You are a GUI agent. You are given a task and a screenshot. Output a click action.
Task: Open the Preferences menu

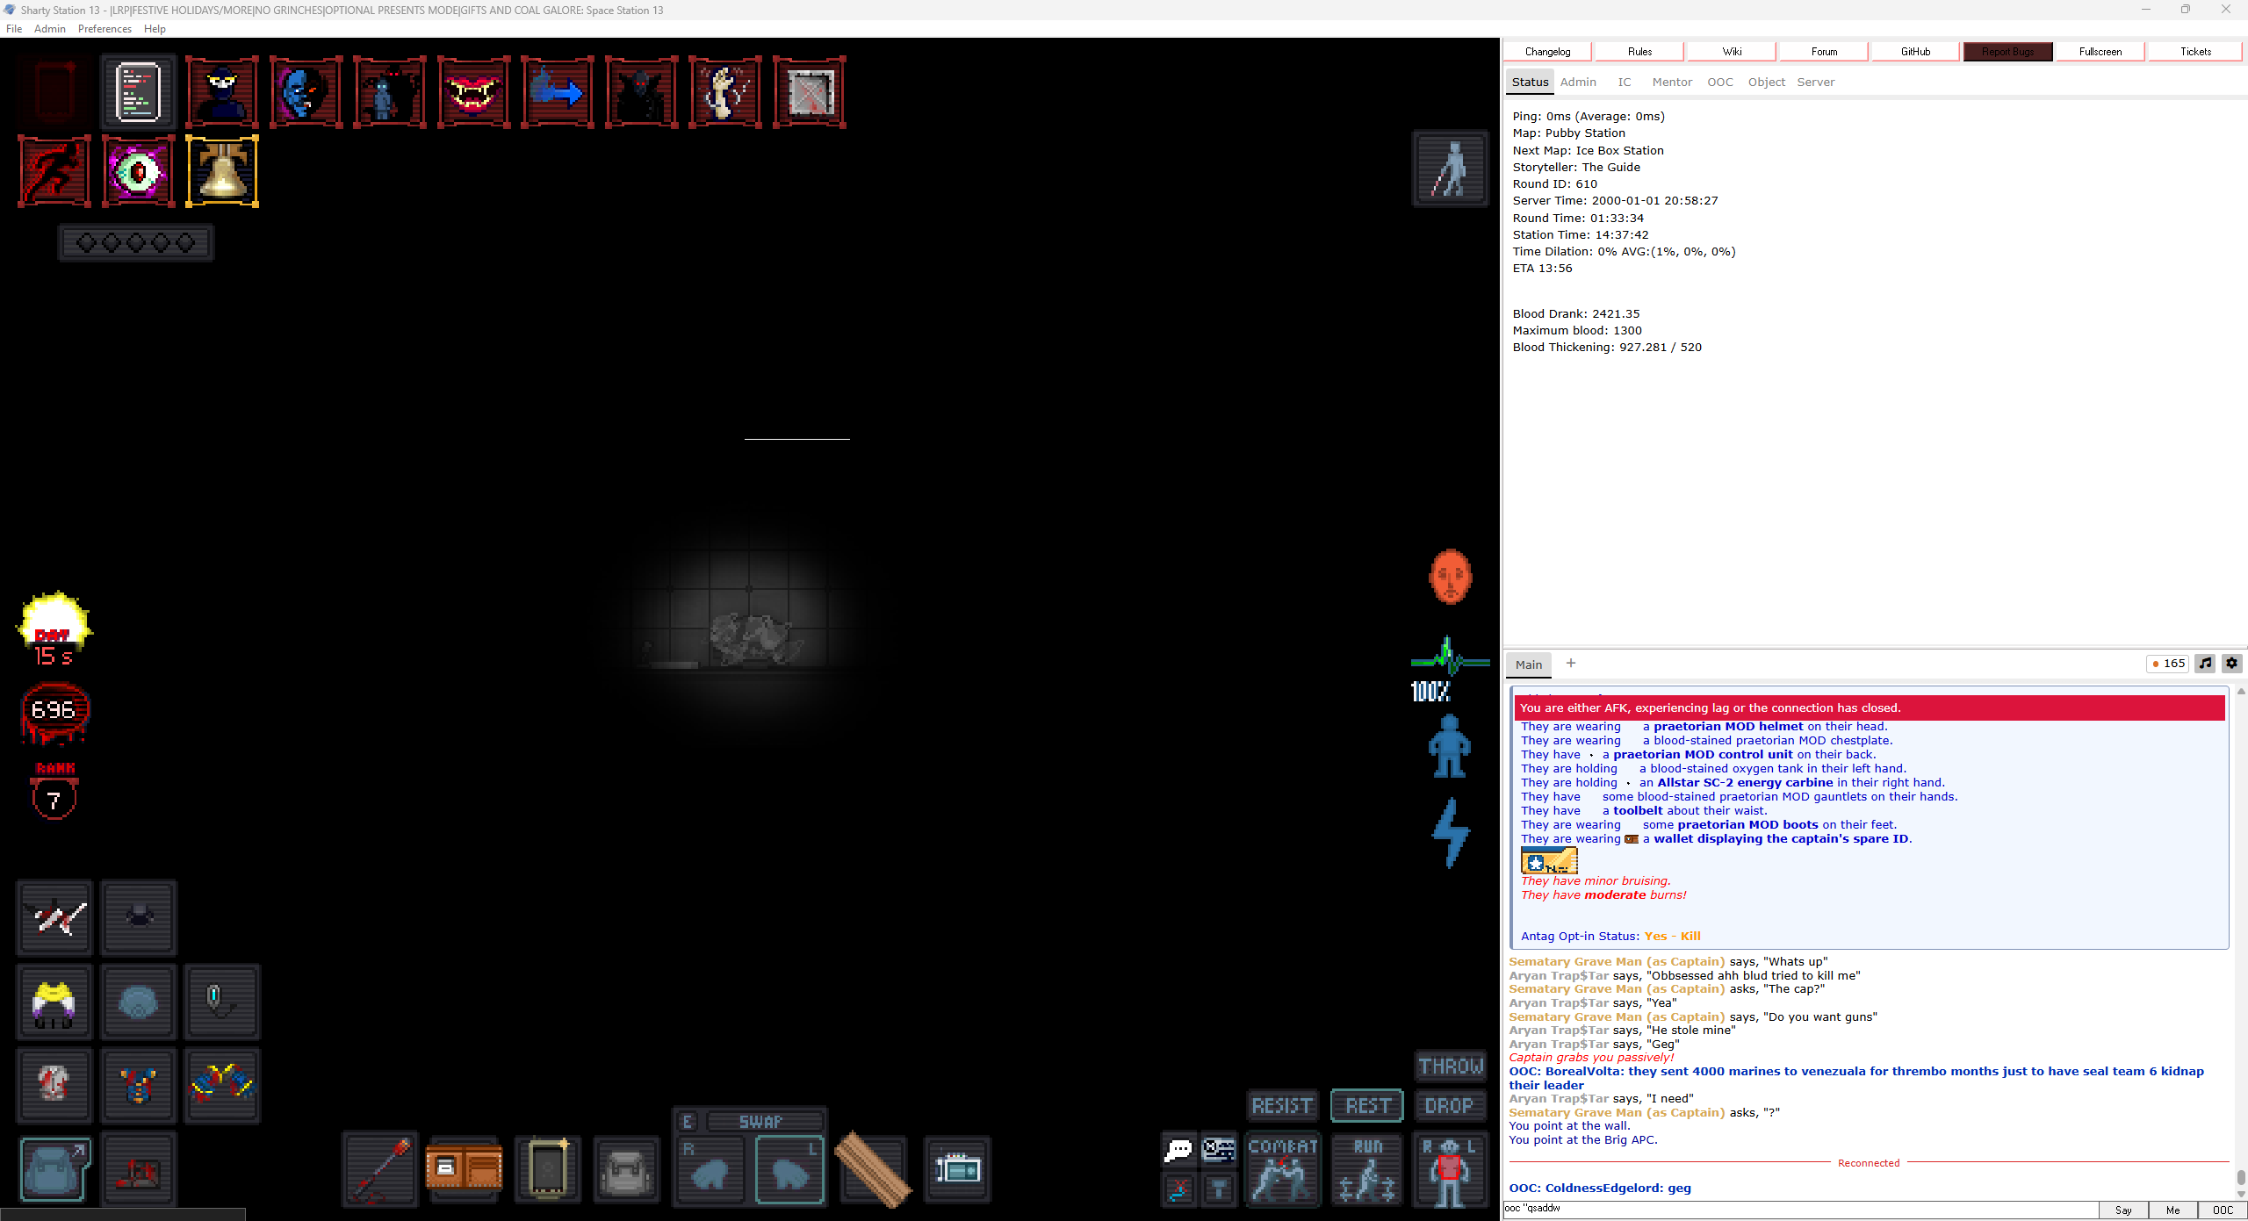tap(104, 29)
